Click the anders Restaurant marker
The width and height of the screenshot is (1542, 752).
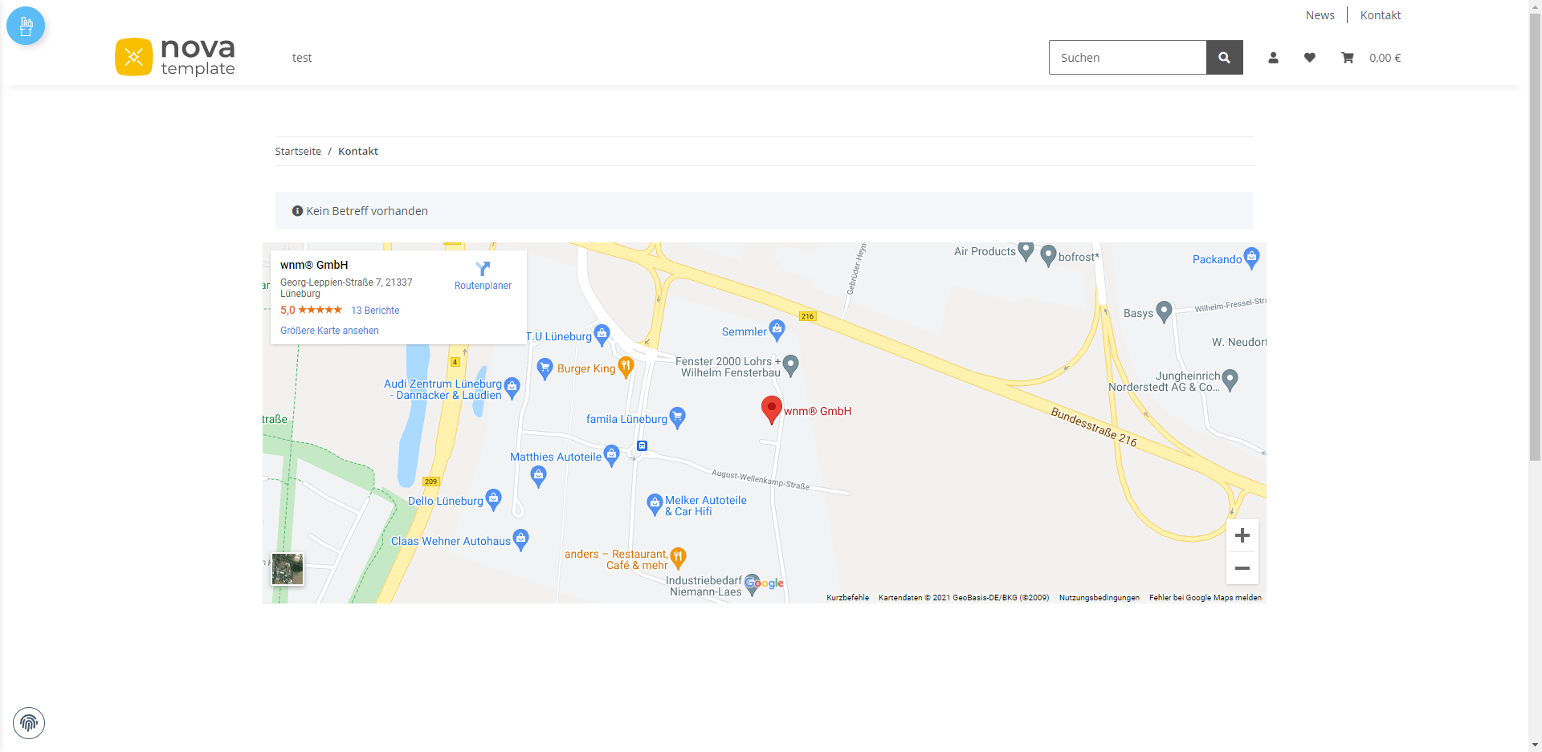tap(678, 558)
